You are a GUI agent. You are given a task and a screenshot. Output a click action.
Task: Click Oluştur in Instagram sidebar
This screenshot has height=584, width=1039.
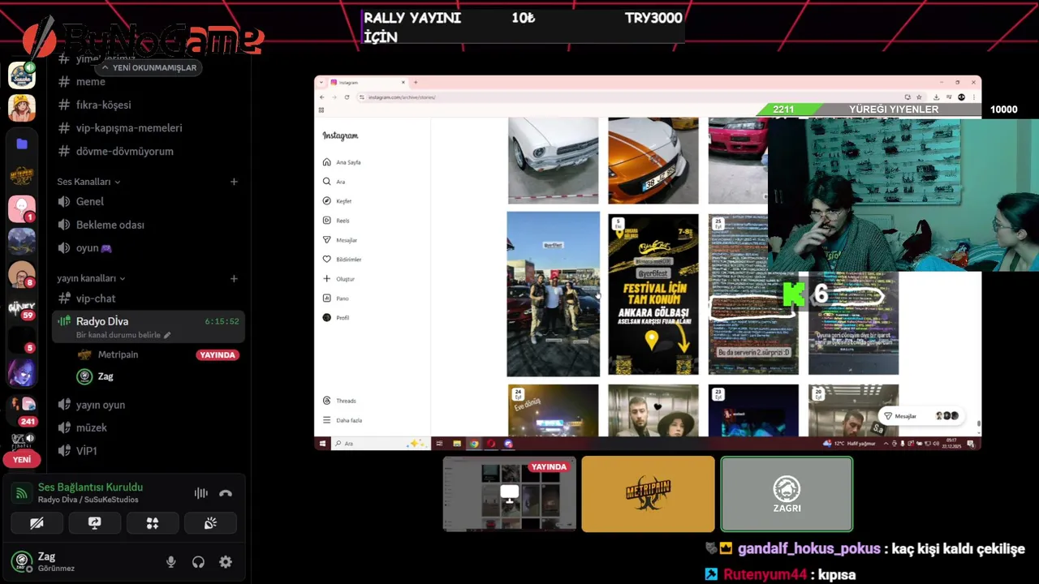point(338,279)
